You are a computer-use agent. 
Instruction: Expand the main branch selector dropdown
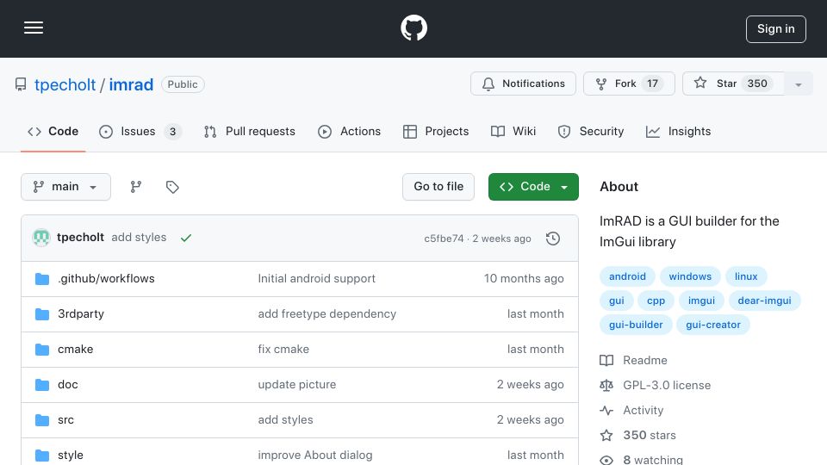[x=66, y=187]
